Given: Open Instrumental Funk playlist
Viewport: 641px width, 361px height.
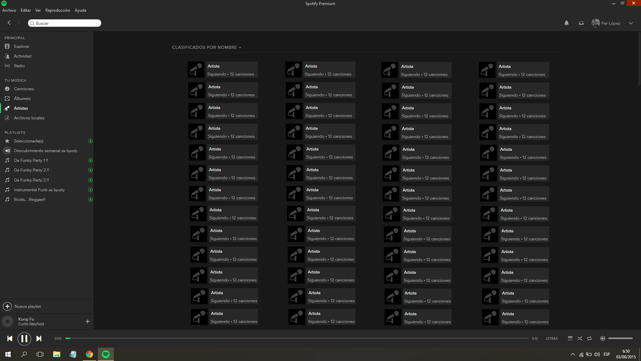Looking at the screenshot, I should pyautogui.click(x=39, y=190).
